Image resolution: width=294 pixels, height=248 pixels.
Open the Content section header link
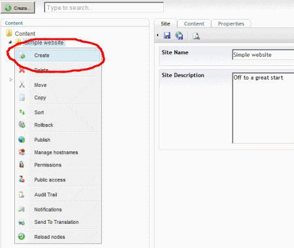tap(14, 23)
